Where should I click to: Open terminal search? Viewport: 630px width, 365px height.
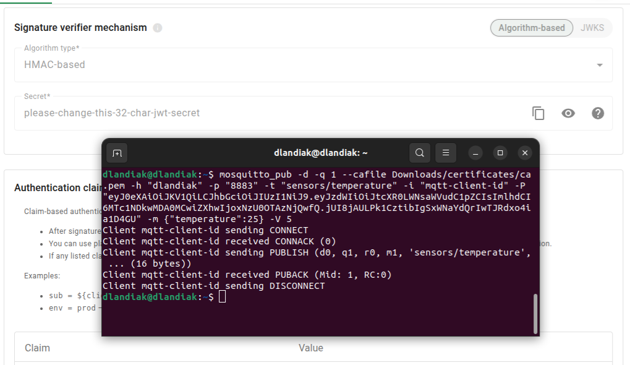pyautogui.click(x=420, y=153)
